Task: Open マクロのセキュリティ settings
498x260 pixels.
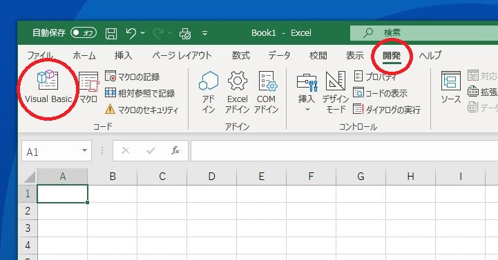Action: (142, 110)
